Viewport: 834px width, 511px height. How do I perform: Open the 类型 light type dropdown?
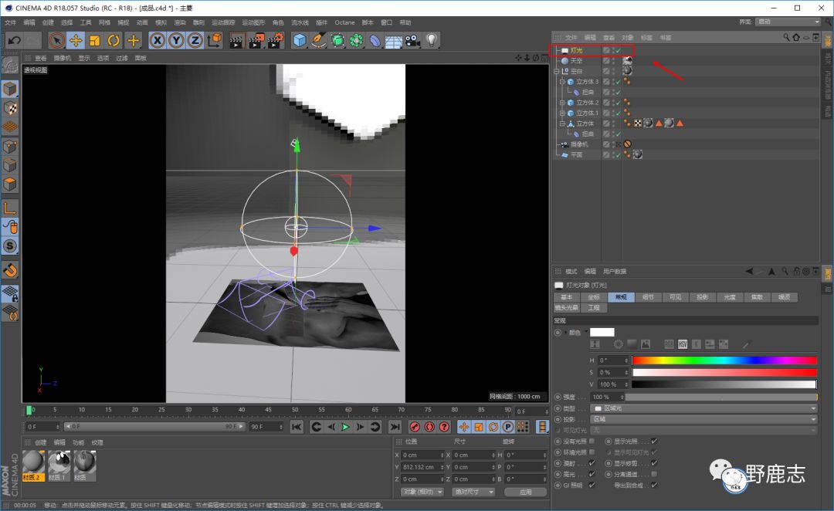tap(703, 408)
